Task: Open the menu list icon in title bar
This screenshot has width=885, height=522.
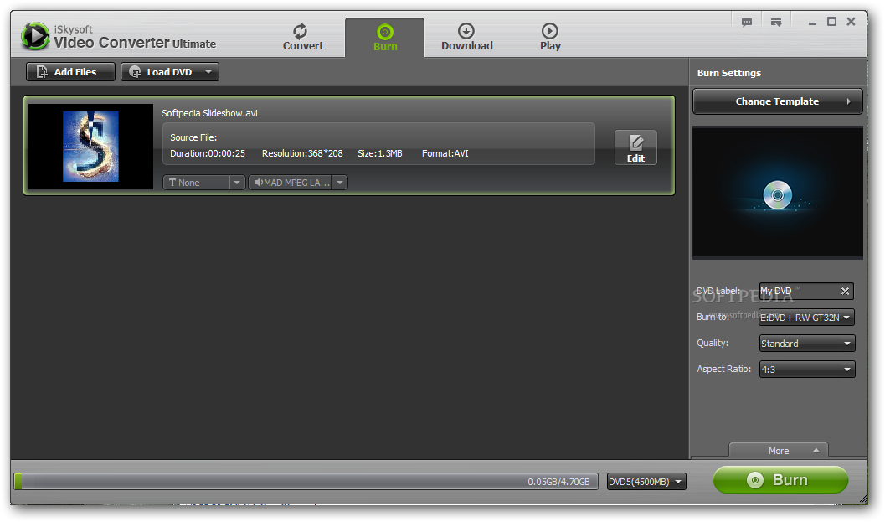Action: (776, 23)
